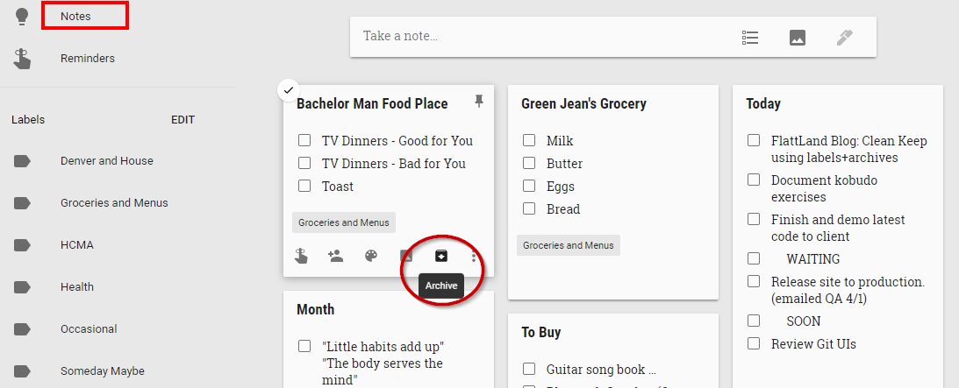Tick the Milk checkbox
The height and width of the screenshot is (388, 959).
pos(529,141)
